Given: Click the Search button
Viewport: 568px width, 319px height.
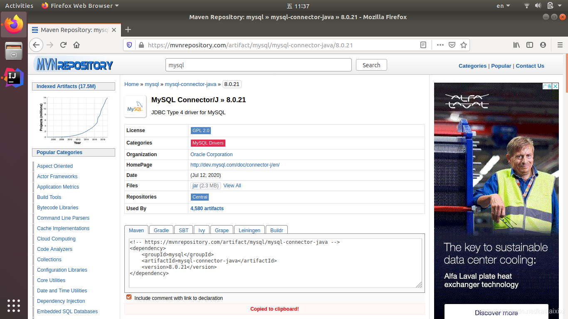Looking at the screenshot, I should 371,65.
